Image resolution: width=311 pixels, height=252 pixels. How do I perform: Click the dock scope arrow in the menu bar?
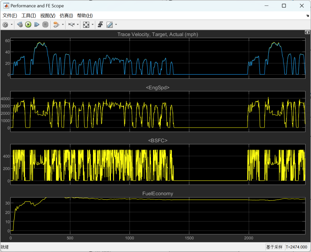pos(308,16)
